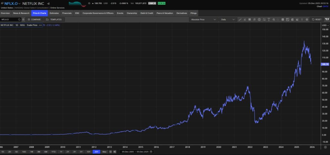This screenshot has height=155, width=330.
Task: Click the RESET button
Action: pos(317,19)
